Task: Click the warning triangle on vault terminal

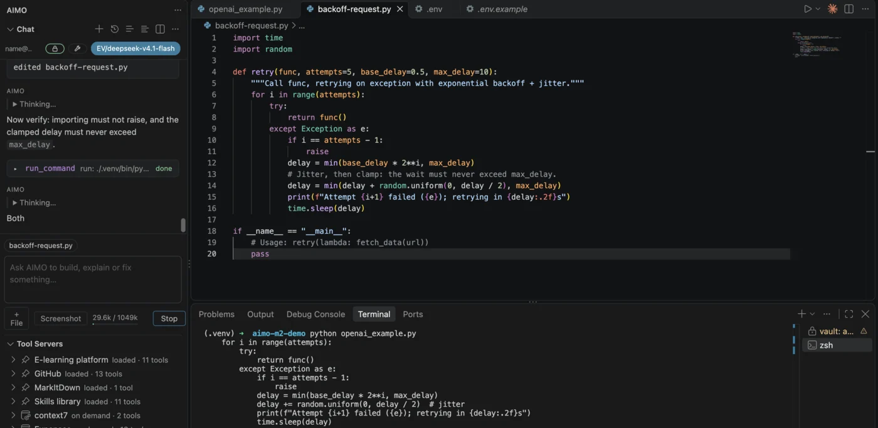Action: (864, 331)
